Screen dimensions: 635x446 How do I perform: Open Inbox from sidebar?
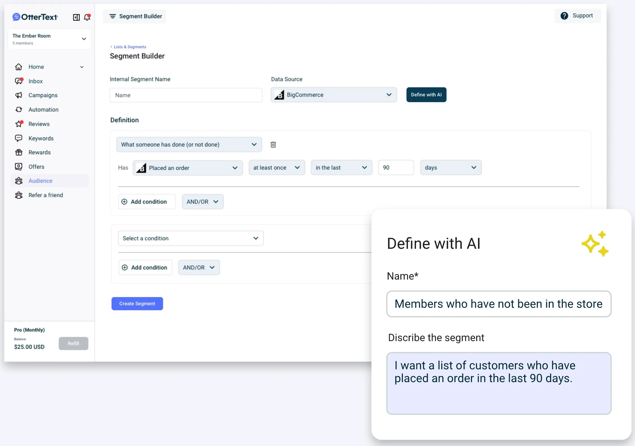click(x=36, y=81)
